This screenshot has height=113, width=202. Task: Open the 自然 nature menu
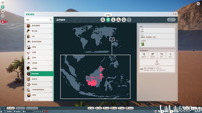[x=106, y=108]
